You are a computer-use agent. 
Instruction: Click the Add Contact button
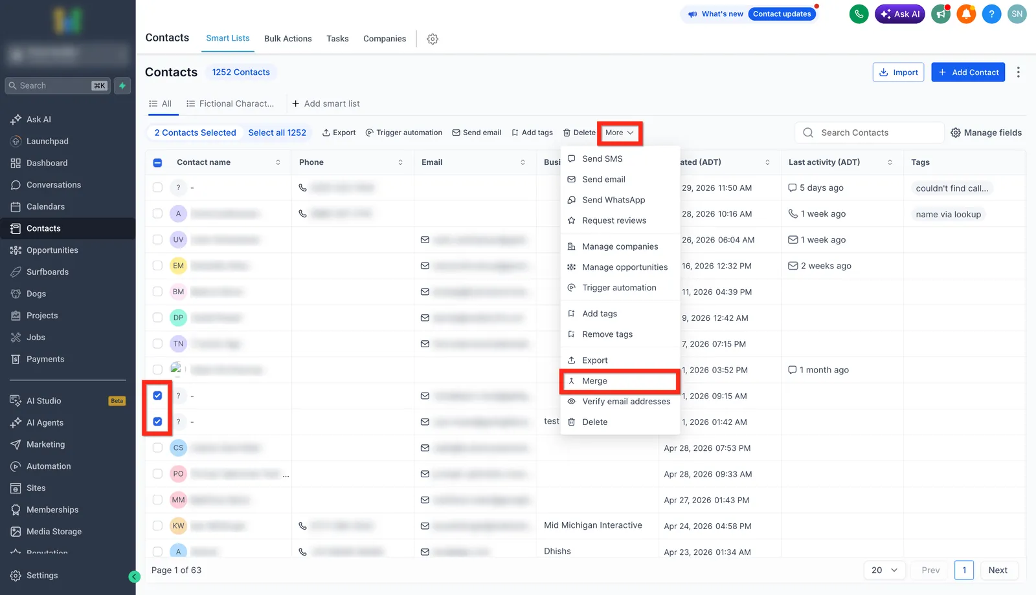[x=968, y=72]
